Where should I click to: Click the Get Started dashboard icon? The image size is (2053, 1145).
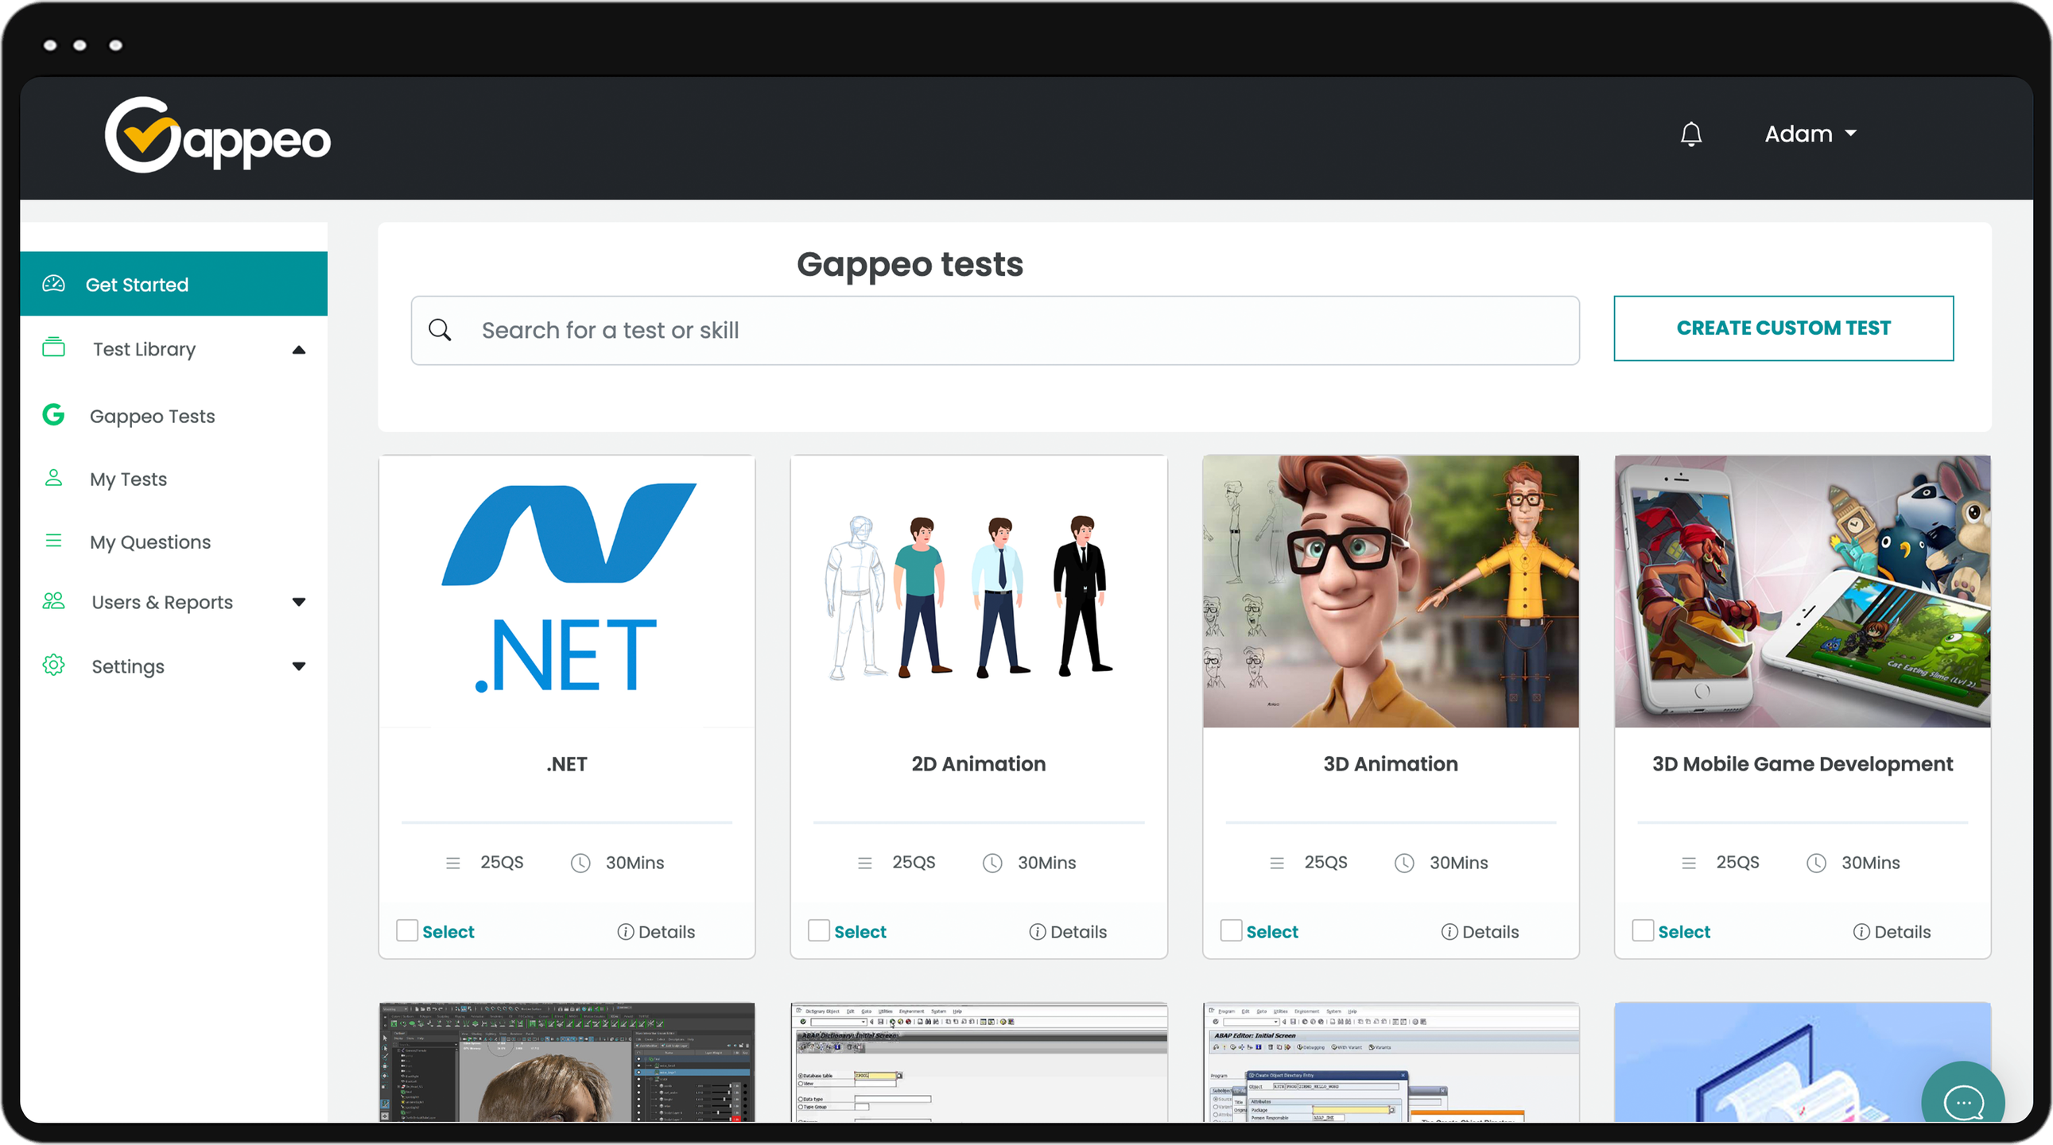(53, 284)
